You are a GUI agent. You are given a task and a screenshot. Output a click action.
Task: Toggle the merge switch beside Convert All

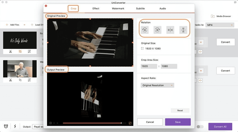pyautogui.click(x=200, y=127)
